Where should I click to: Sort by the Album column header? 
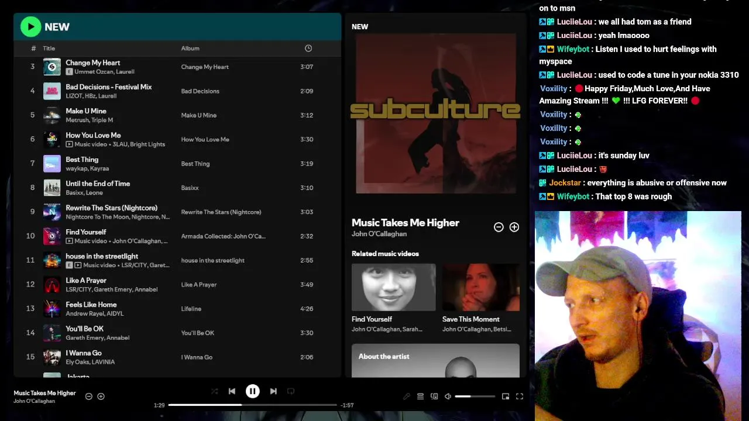pos(190,49)
